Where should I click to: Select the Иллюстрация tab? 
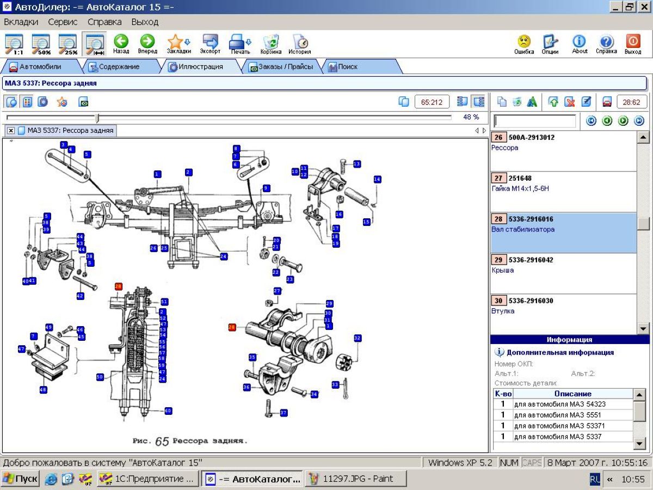[x=201, y=66]
